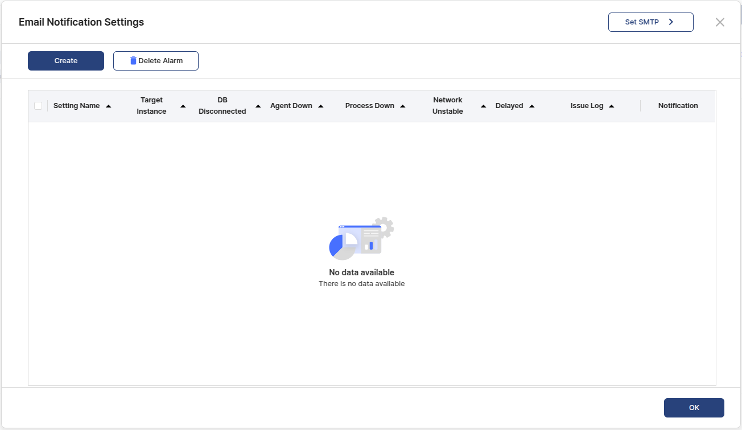Sort by Delayed arrow icon
This screenshot has width=742, height=430.
point(532,106)
